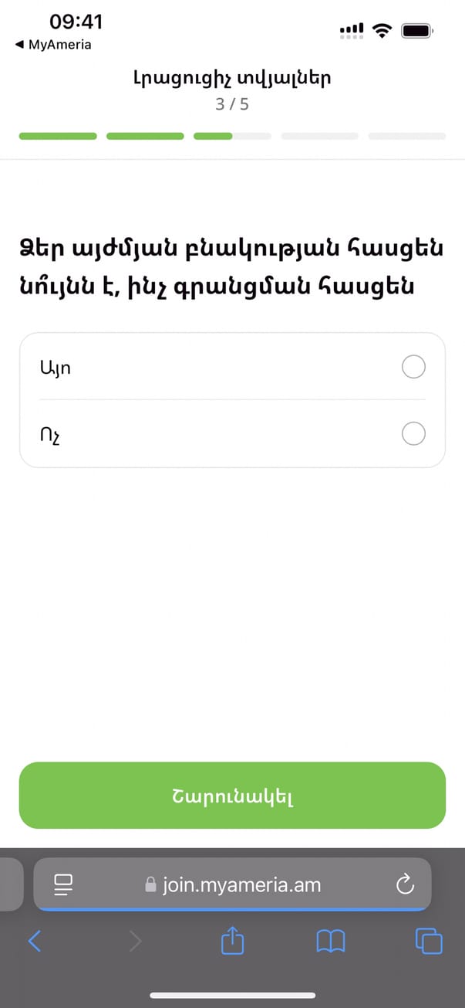Select the "Այո" radio button

[x=413, y=367]
